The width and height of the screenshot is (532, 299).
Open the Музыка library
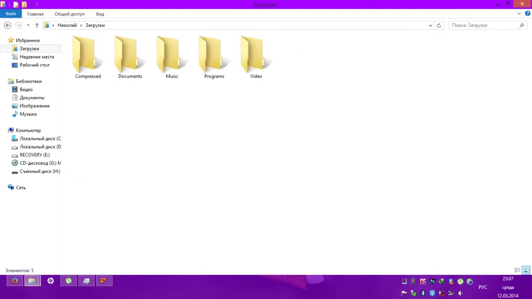pyautogui.click(x=24, y=114)
